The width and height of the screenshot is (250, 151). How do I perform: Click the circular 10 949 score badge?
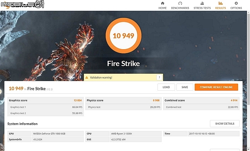pos(123,35)
